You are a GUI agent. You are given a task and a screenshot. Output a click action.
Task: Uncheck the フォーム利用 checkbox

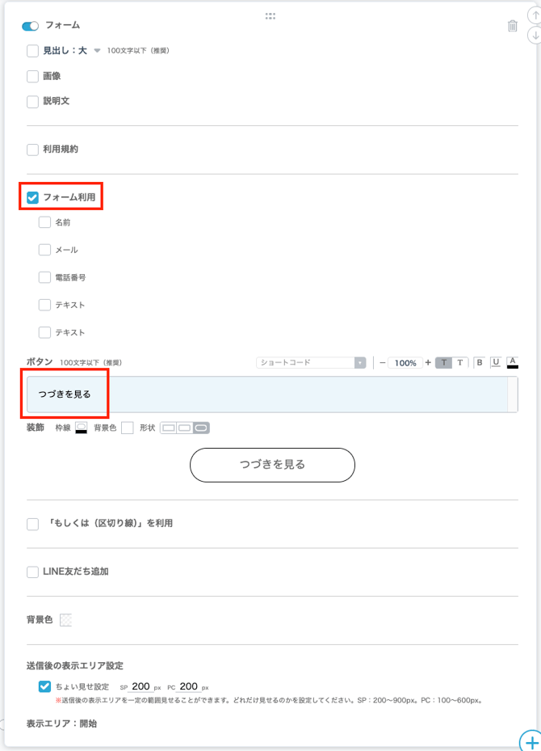point(32,197)
